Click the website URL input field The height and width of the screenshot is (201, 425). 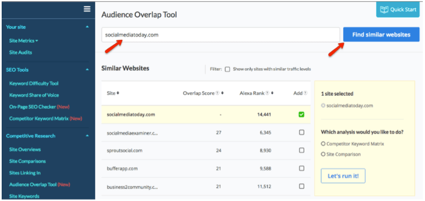(221, 34)
